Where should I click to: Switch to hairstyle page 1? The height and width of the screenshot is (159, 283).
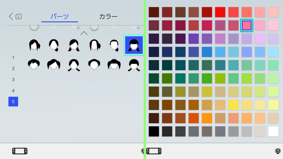coord(13,57)
